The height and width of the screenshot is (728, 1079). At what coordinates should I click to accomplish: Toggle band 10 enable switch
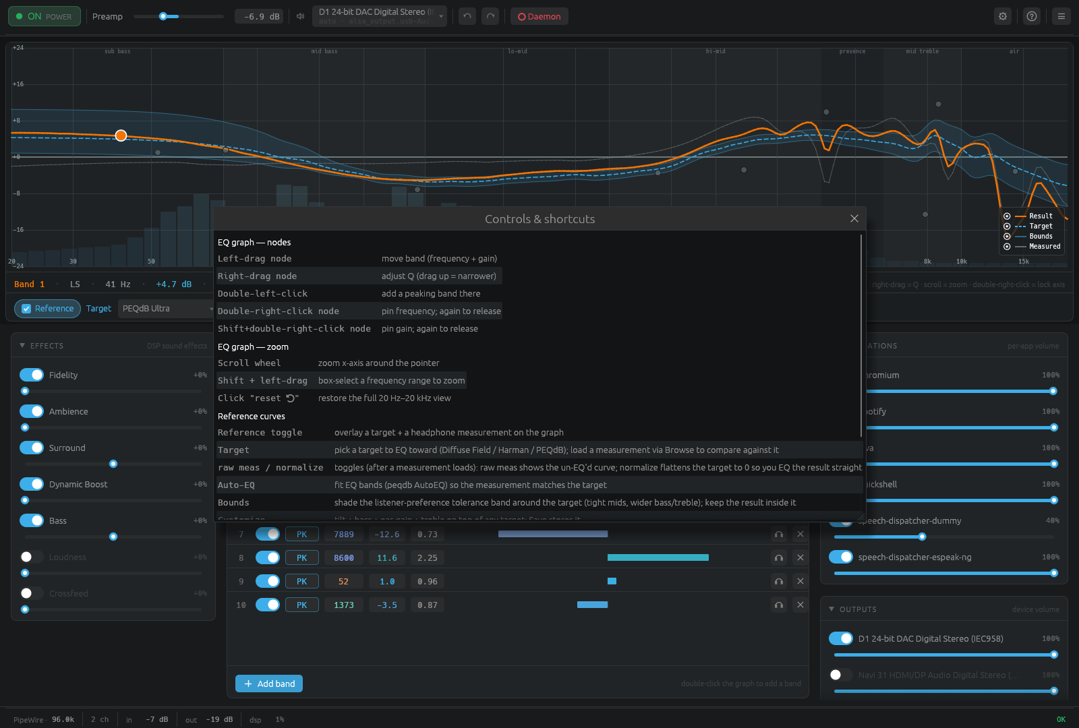point(268,605)
